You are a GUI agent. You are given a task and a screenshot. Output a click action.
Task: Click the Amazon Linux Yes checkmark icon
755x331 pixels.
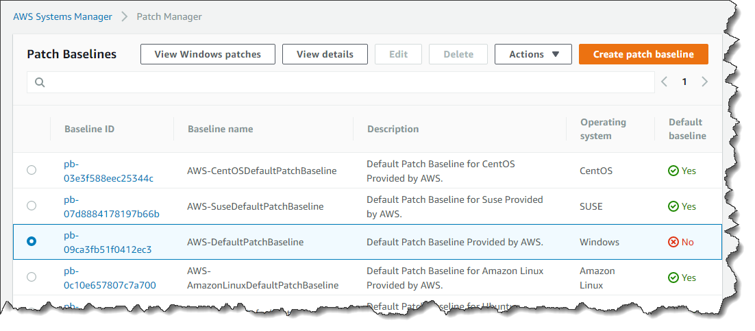point(673,278)
